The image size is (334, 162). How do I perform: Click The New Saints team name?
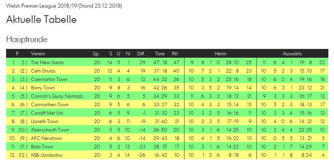click(x=47, y=63)
